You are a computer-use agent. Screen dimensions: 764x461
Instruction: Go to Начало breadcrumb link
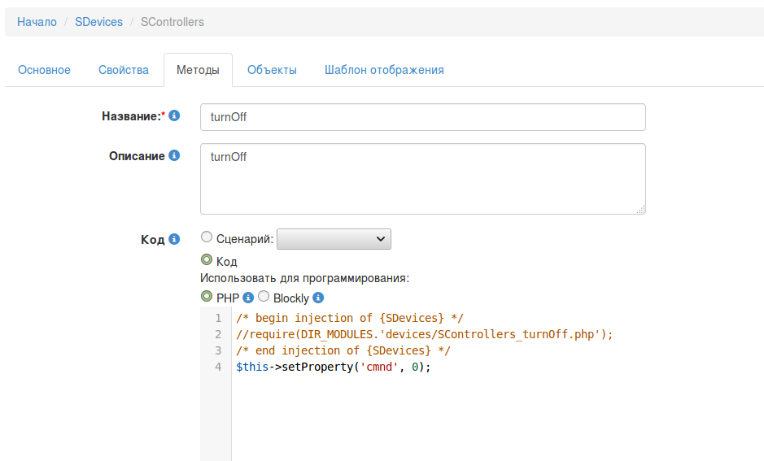[37, 22]
